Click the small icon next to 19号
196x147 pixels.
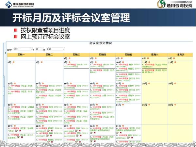click(x=175, y=84)
